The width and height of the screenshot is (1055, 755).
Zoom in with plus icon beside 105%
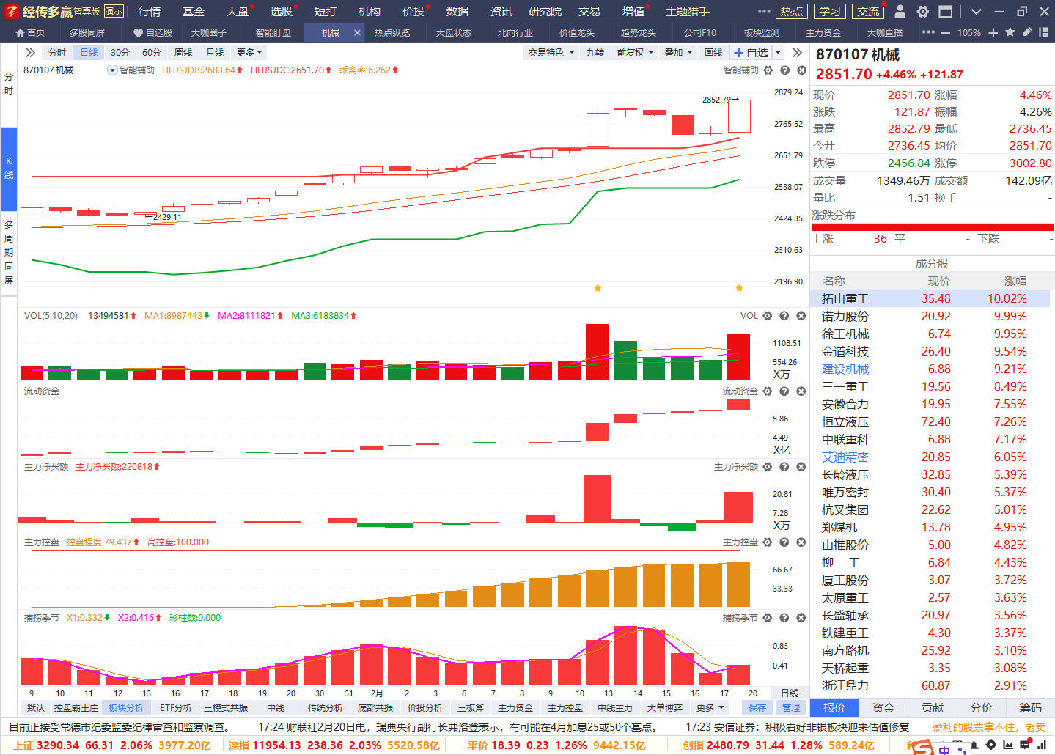(993, 32)
